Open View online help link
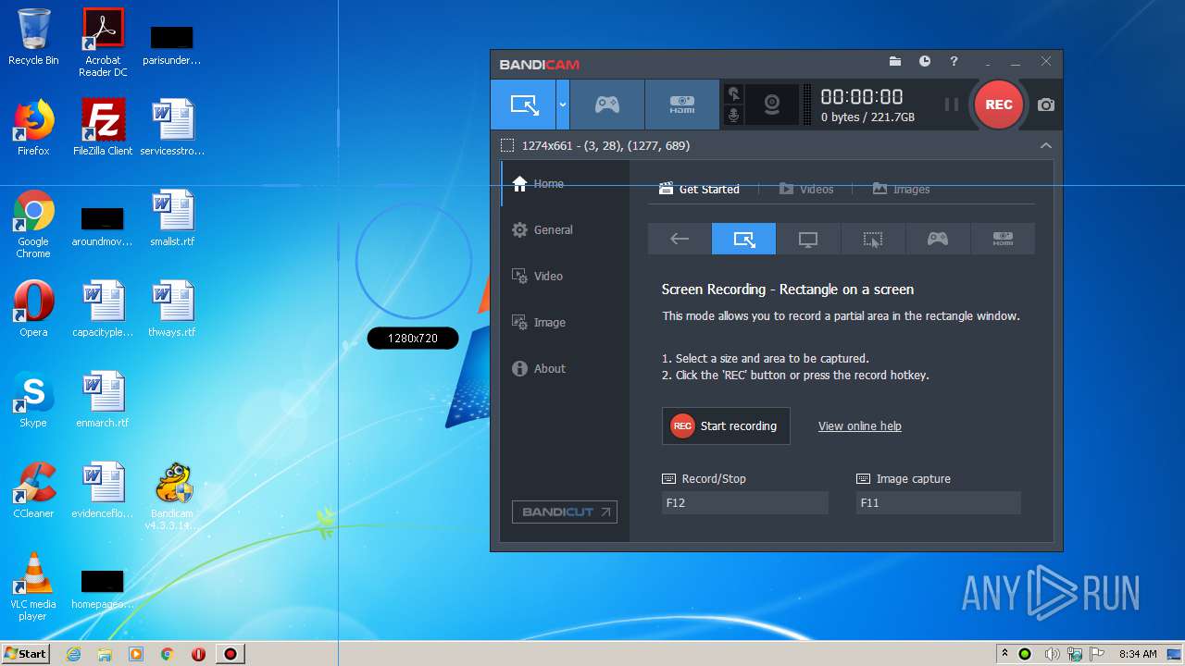Viewport: 1185px width, 666px height. click(859, 426)
